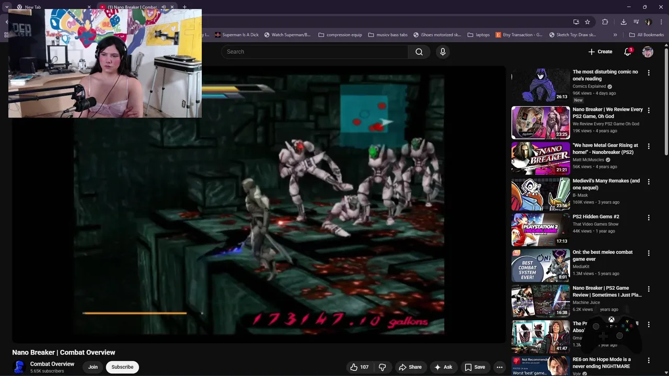This screenshot has height=376, width=669.
Task: Open 'We have Metal Gear Rising at home' title
Action: (x=605, y=149)
